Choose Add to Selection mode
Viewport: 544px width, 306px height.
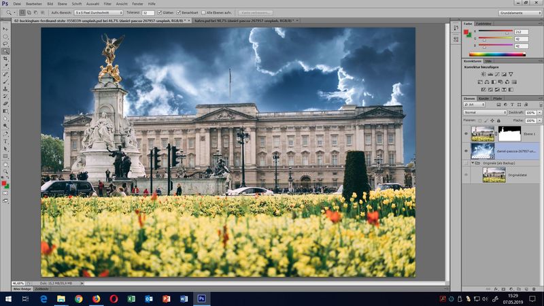(x=29, y=12)
